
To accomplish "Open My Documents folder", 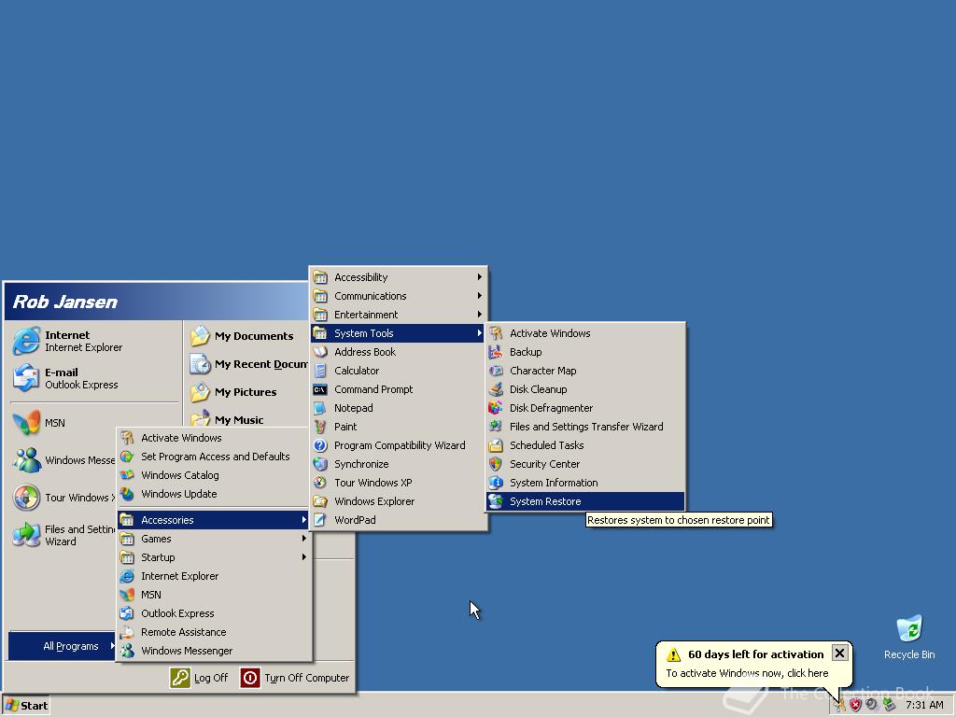I will pos(246,336).
